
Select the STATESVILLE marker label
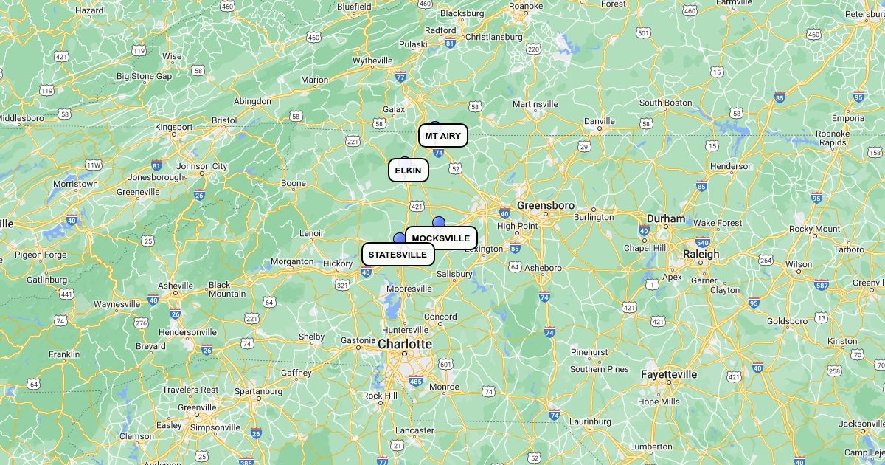[398, 255]
